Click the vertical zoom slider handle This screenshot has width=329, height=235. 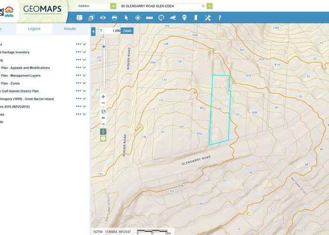(104, 47)
